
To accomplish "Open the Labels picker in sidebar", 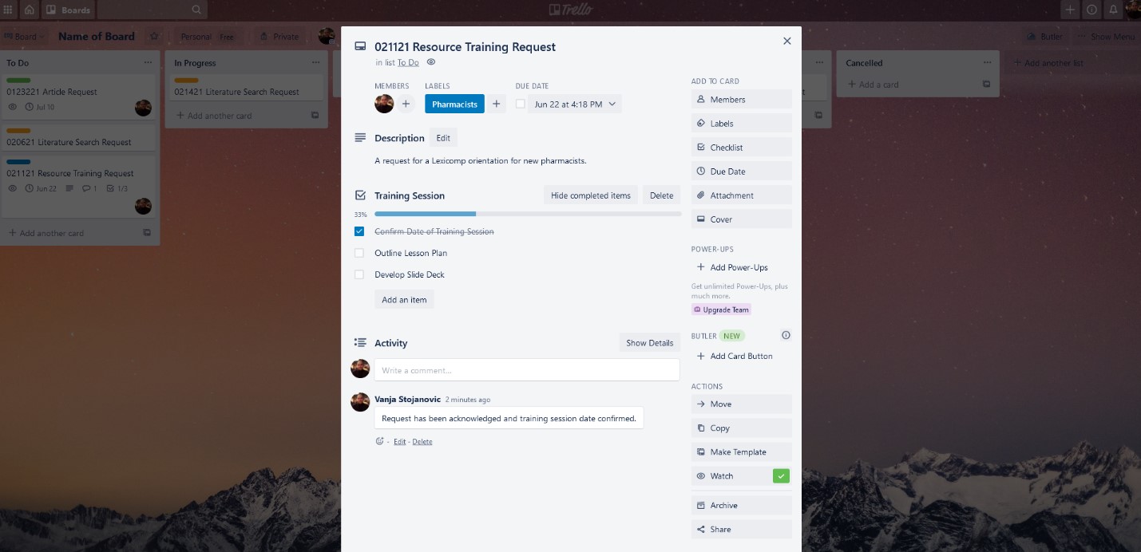I will coord(741,124).
